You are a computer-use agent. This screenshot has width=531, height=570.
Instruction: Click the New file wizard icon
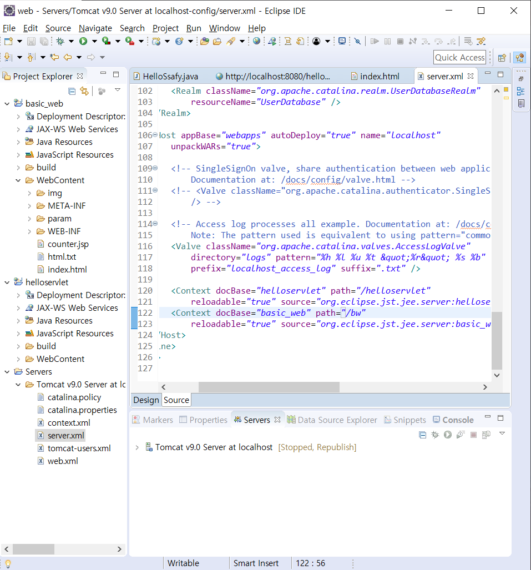click(8, 41)
